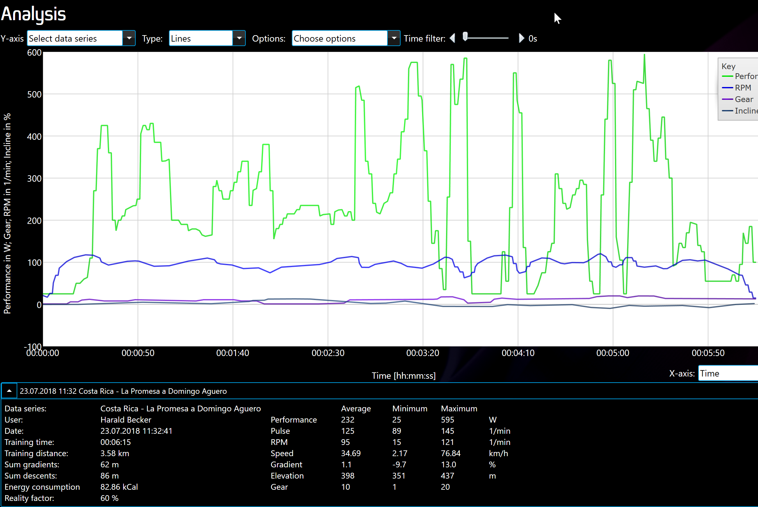The image size is (758, 507).
Task: Click the maximum speed value '76.84'
Action: coord(451,453)
